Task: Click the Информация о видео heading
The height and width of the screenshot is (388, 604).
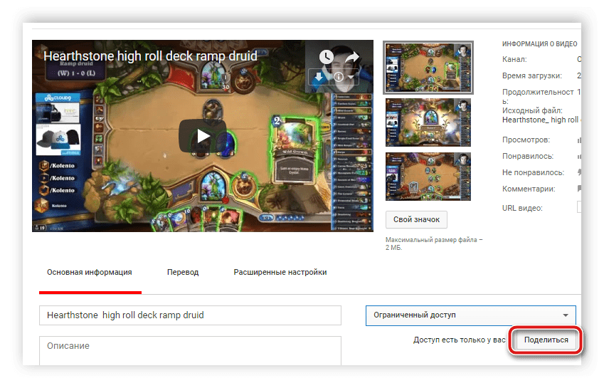Action: pos(540,44)
